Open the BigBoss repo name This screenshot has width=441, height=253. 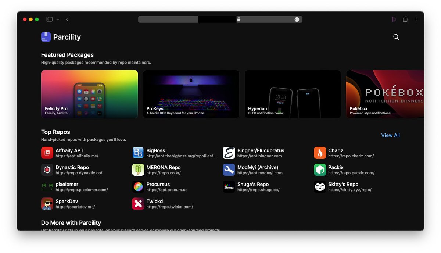(x=156, y=150)
